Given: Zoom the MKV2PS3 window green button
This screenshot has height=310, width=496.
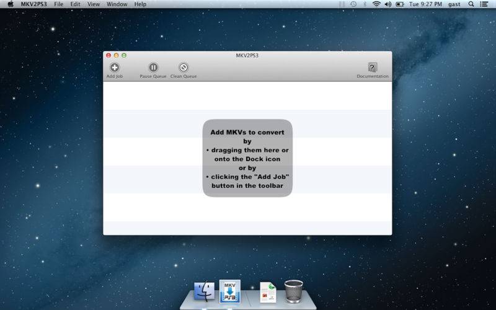Looking at the screenshot, I should tap(124, 55).
